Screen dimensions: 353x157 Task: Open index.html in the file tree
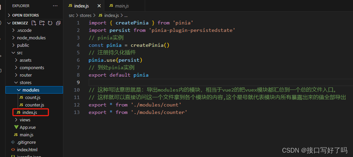tap(27, 150)
